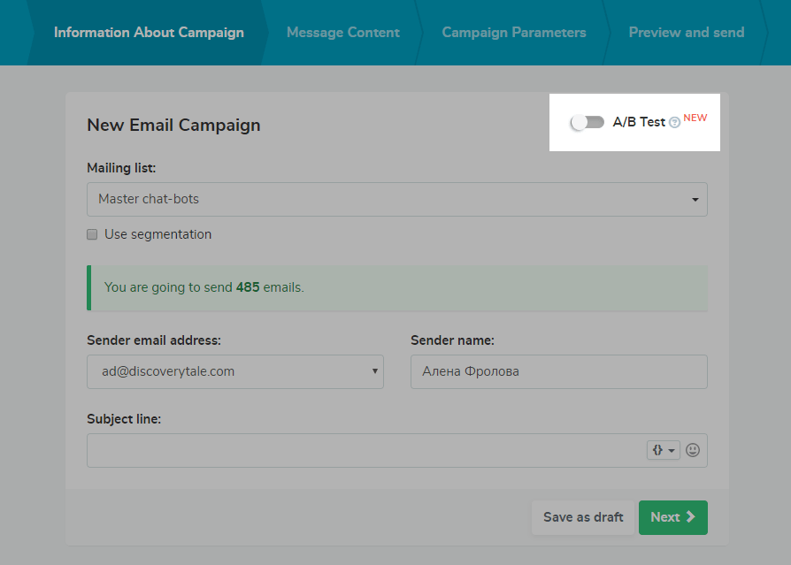Enable the A/B Test toggle switch
Viewport: 791px width, 565px height.
587,122
